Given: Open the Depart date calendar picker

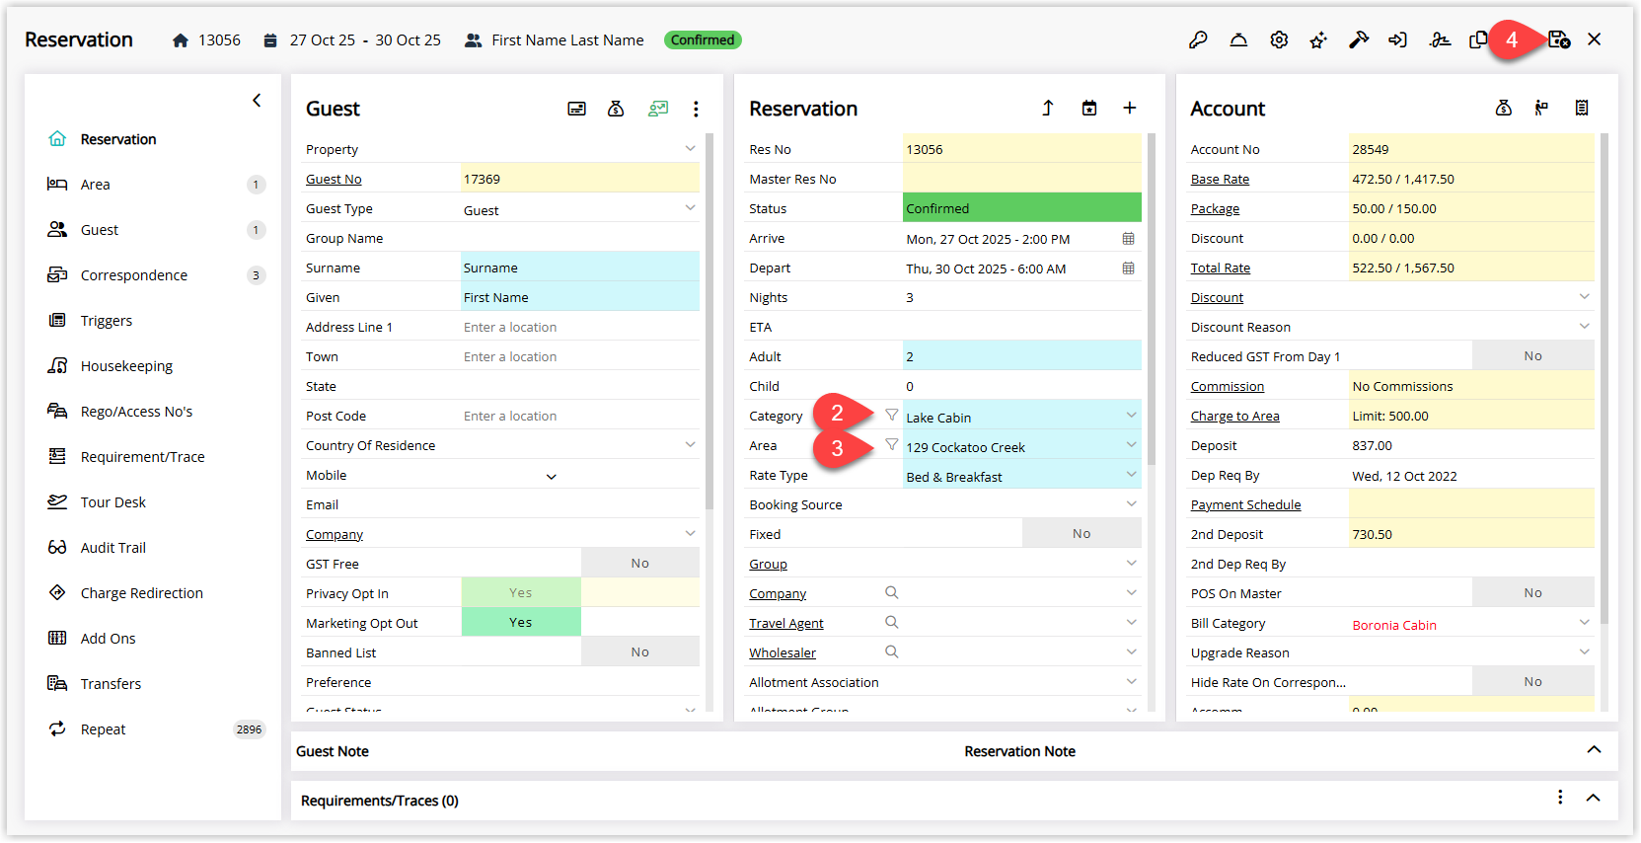Looking at the screenshot, I should coord(1128,268).
